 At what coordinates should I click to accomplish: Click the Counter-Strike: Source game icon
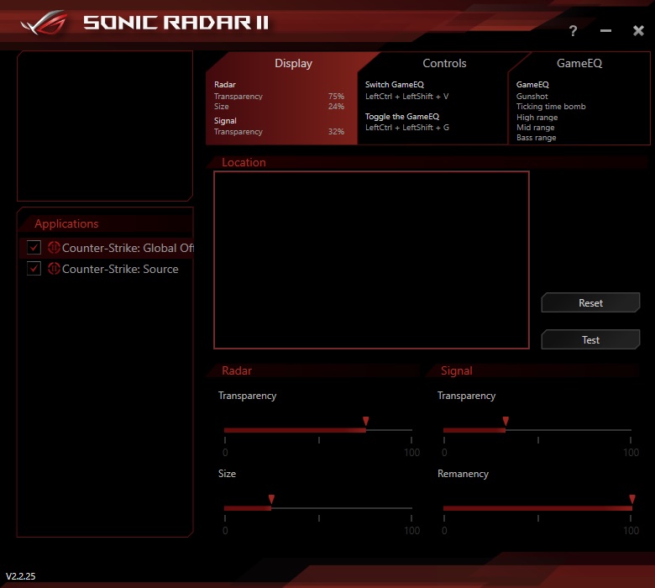click(54, 268)
